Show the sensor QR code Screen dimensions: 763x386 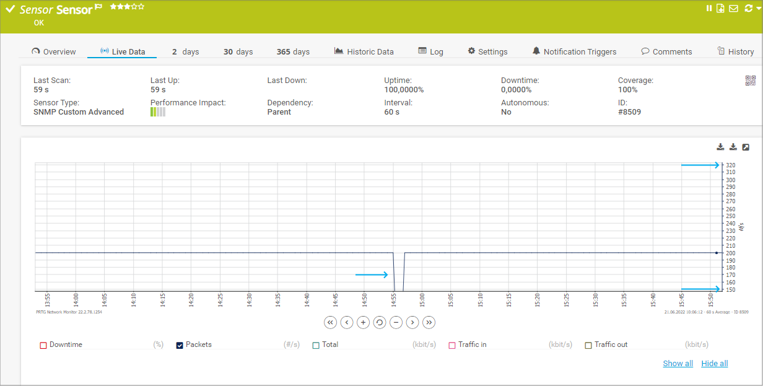tap(750, 81)
